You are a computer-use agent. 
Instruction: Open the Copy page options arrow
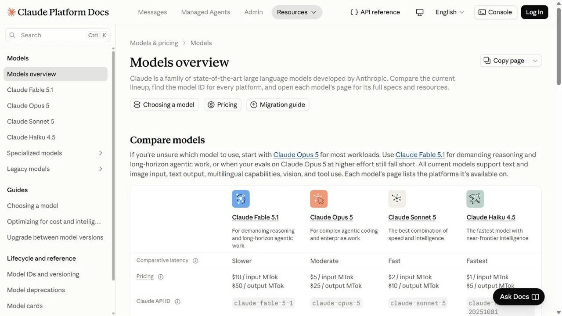[535, 61]
